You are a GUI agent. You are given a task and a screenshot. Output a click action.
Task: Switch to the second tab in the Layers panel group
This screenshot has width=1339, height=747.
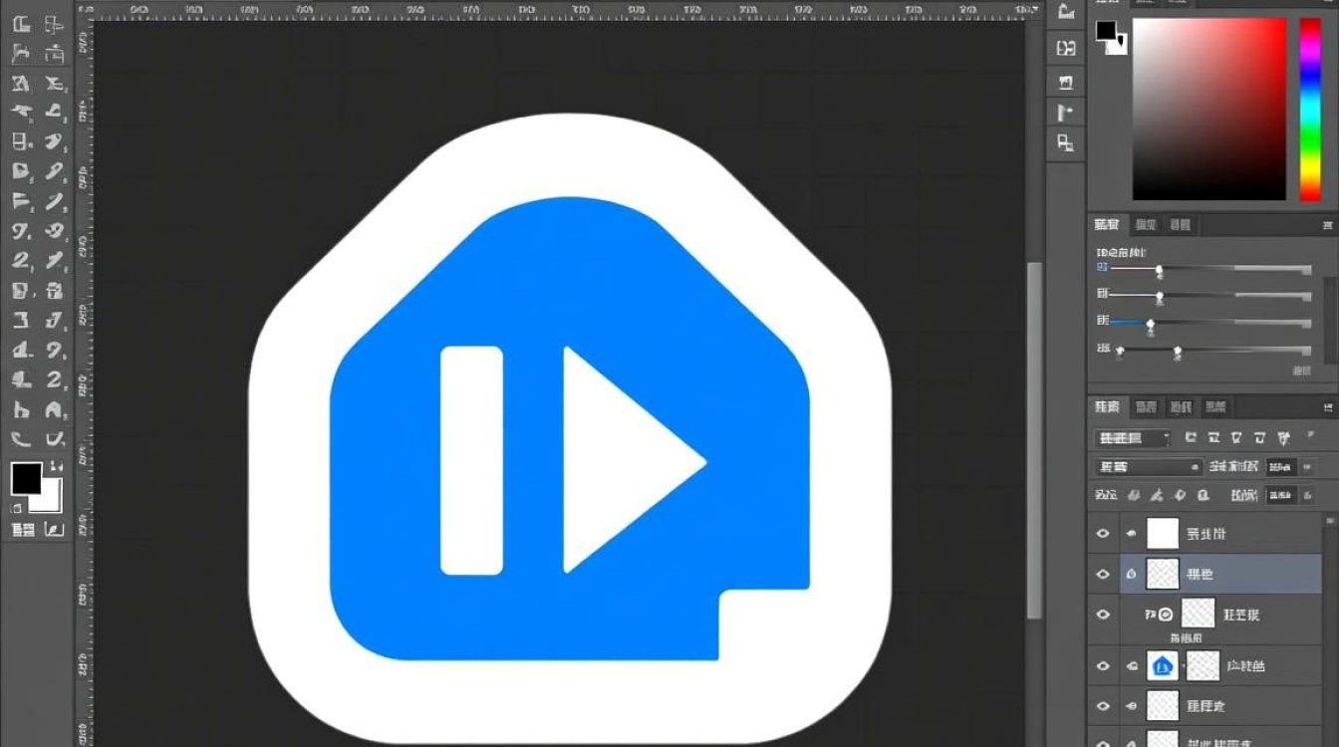pyautogui.click(x=1147, y=406)
